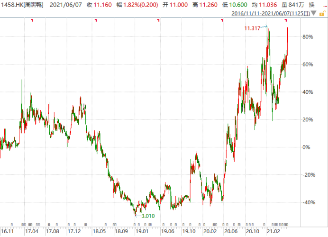328x237 pixels.
Task: Click the 20.06 date on the time axis
Action: click(231, 231)
